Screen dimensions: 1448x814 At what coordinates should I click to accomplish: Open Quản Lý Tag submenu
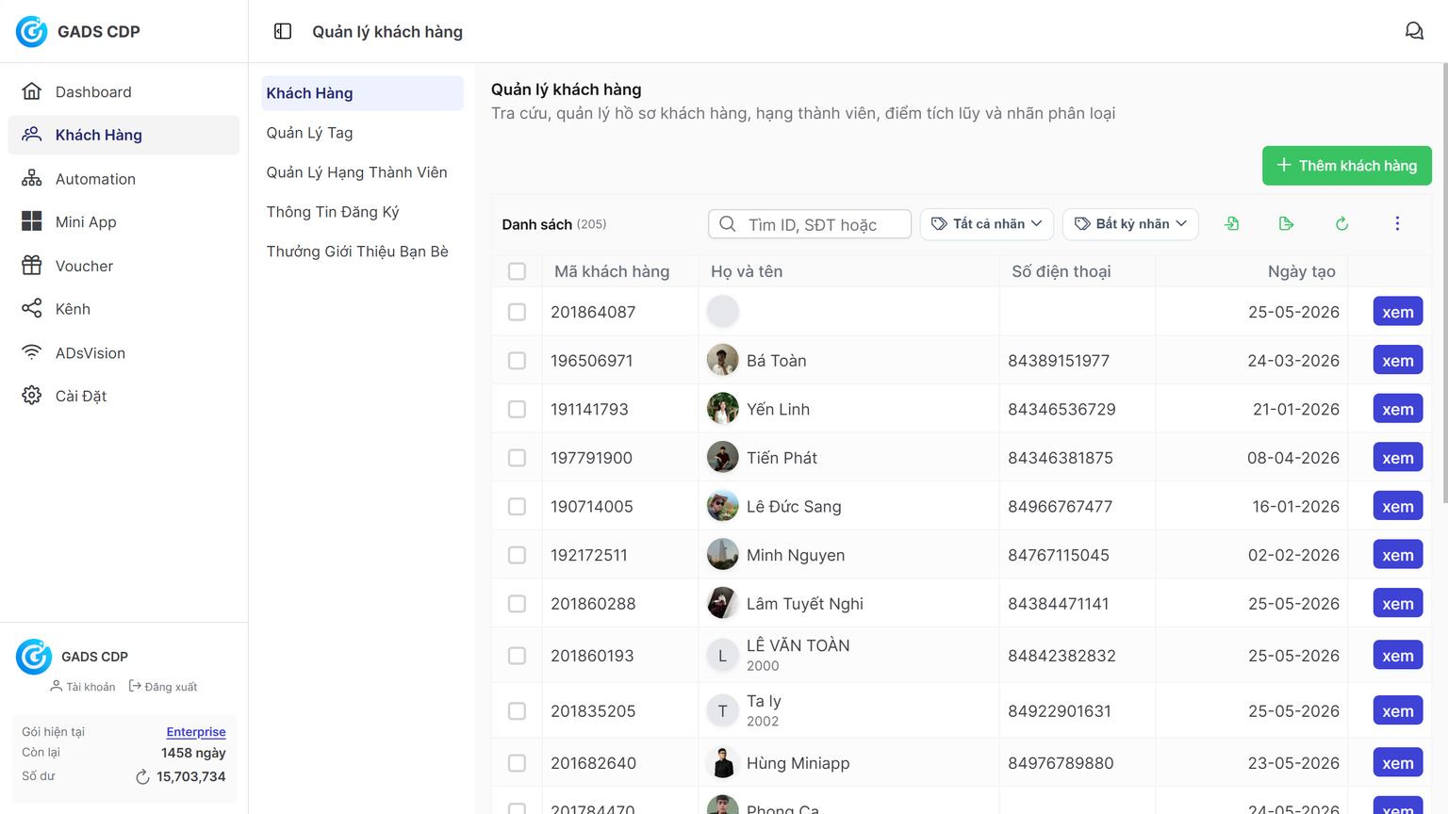coord(362,133)
